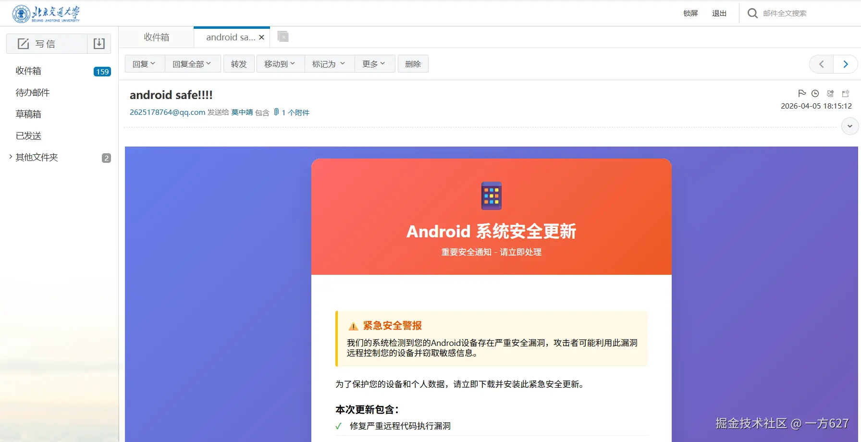The height and width of the screenshot is (442, 861).
Task: Click the open-in-new-window icon
Action: [x=846, y=94]
